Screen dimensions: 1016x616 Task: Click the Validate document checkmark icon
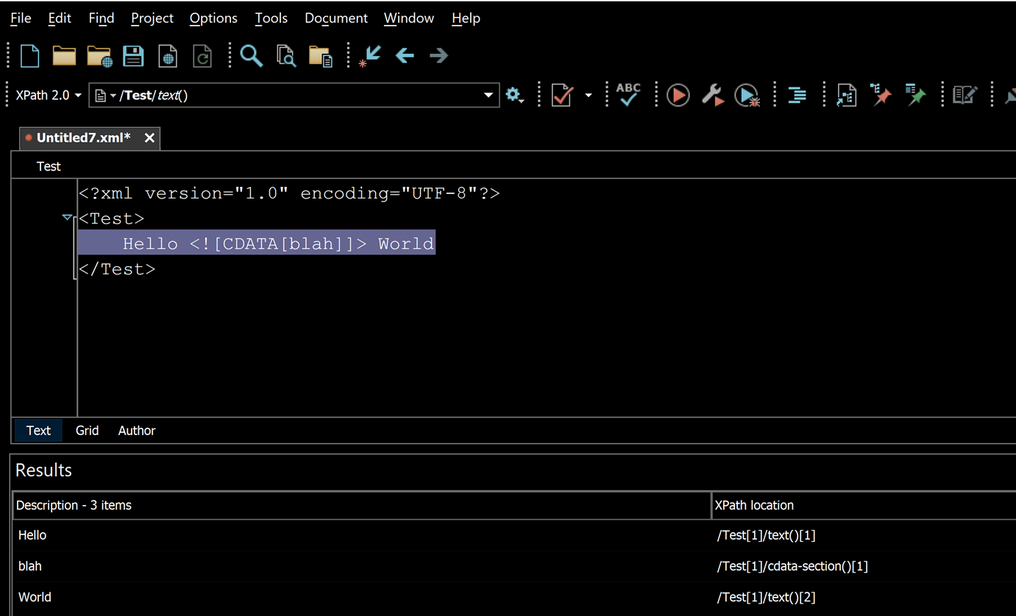(562, 96)
